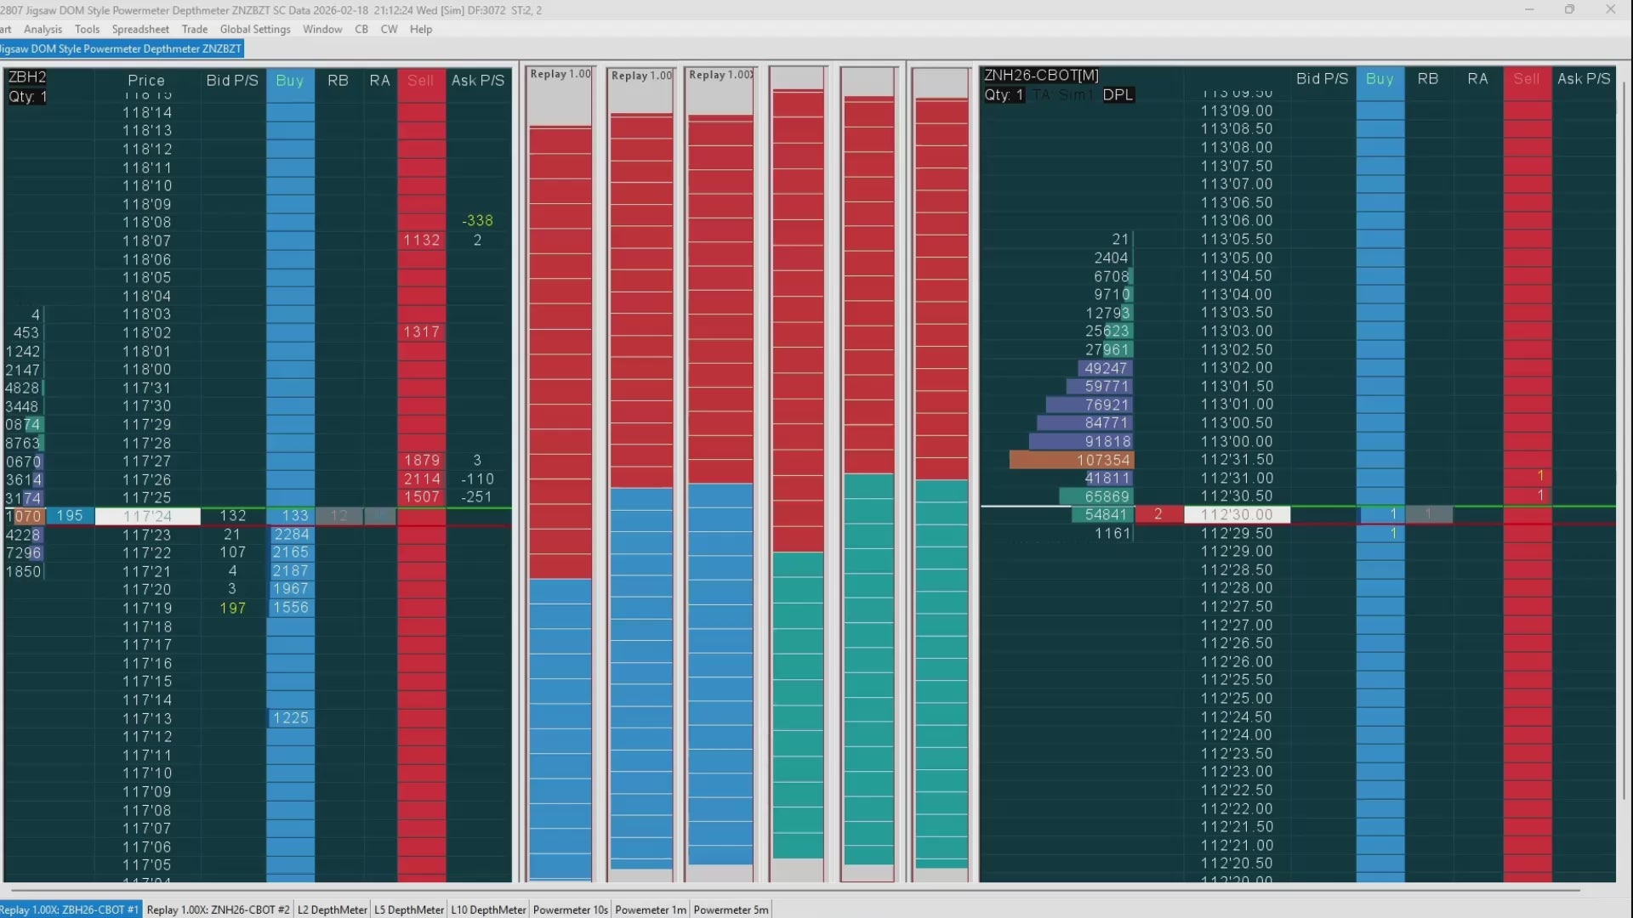
Task: Click the Buy column header in ZNH26 DOM
Action: tap(1380, 78)
